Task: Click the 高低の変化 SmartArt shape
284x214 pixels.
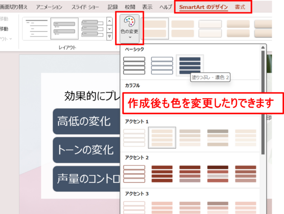Action: pyautogui.click(x=83, y=121)
